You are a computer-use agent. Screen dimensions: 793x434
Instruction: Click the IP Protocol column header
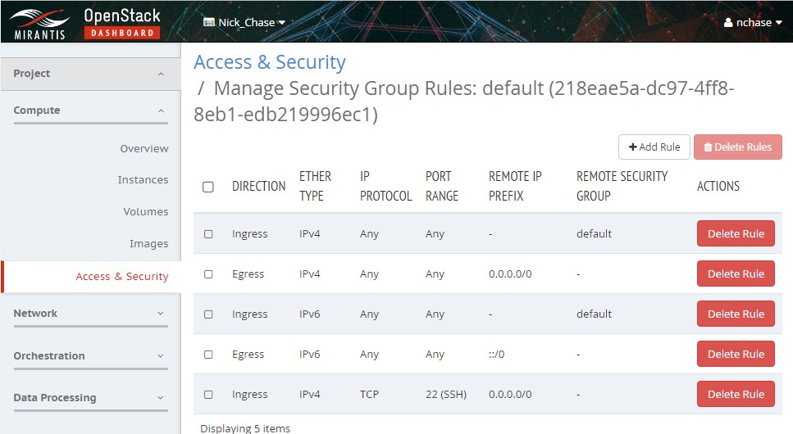click(x=386, y=186)
